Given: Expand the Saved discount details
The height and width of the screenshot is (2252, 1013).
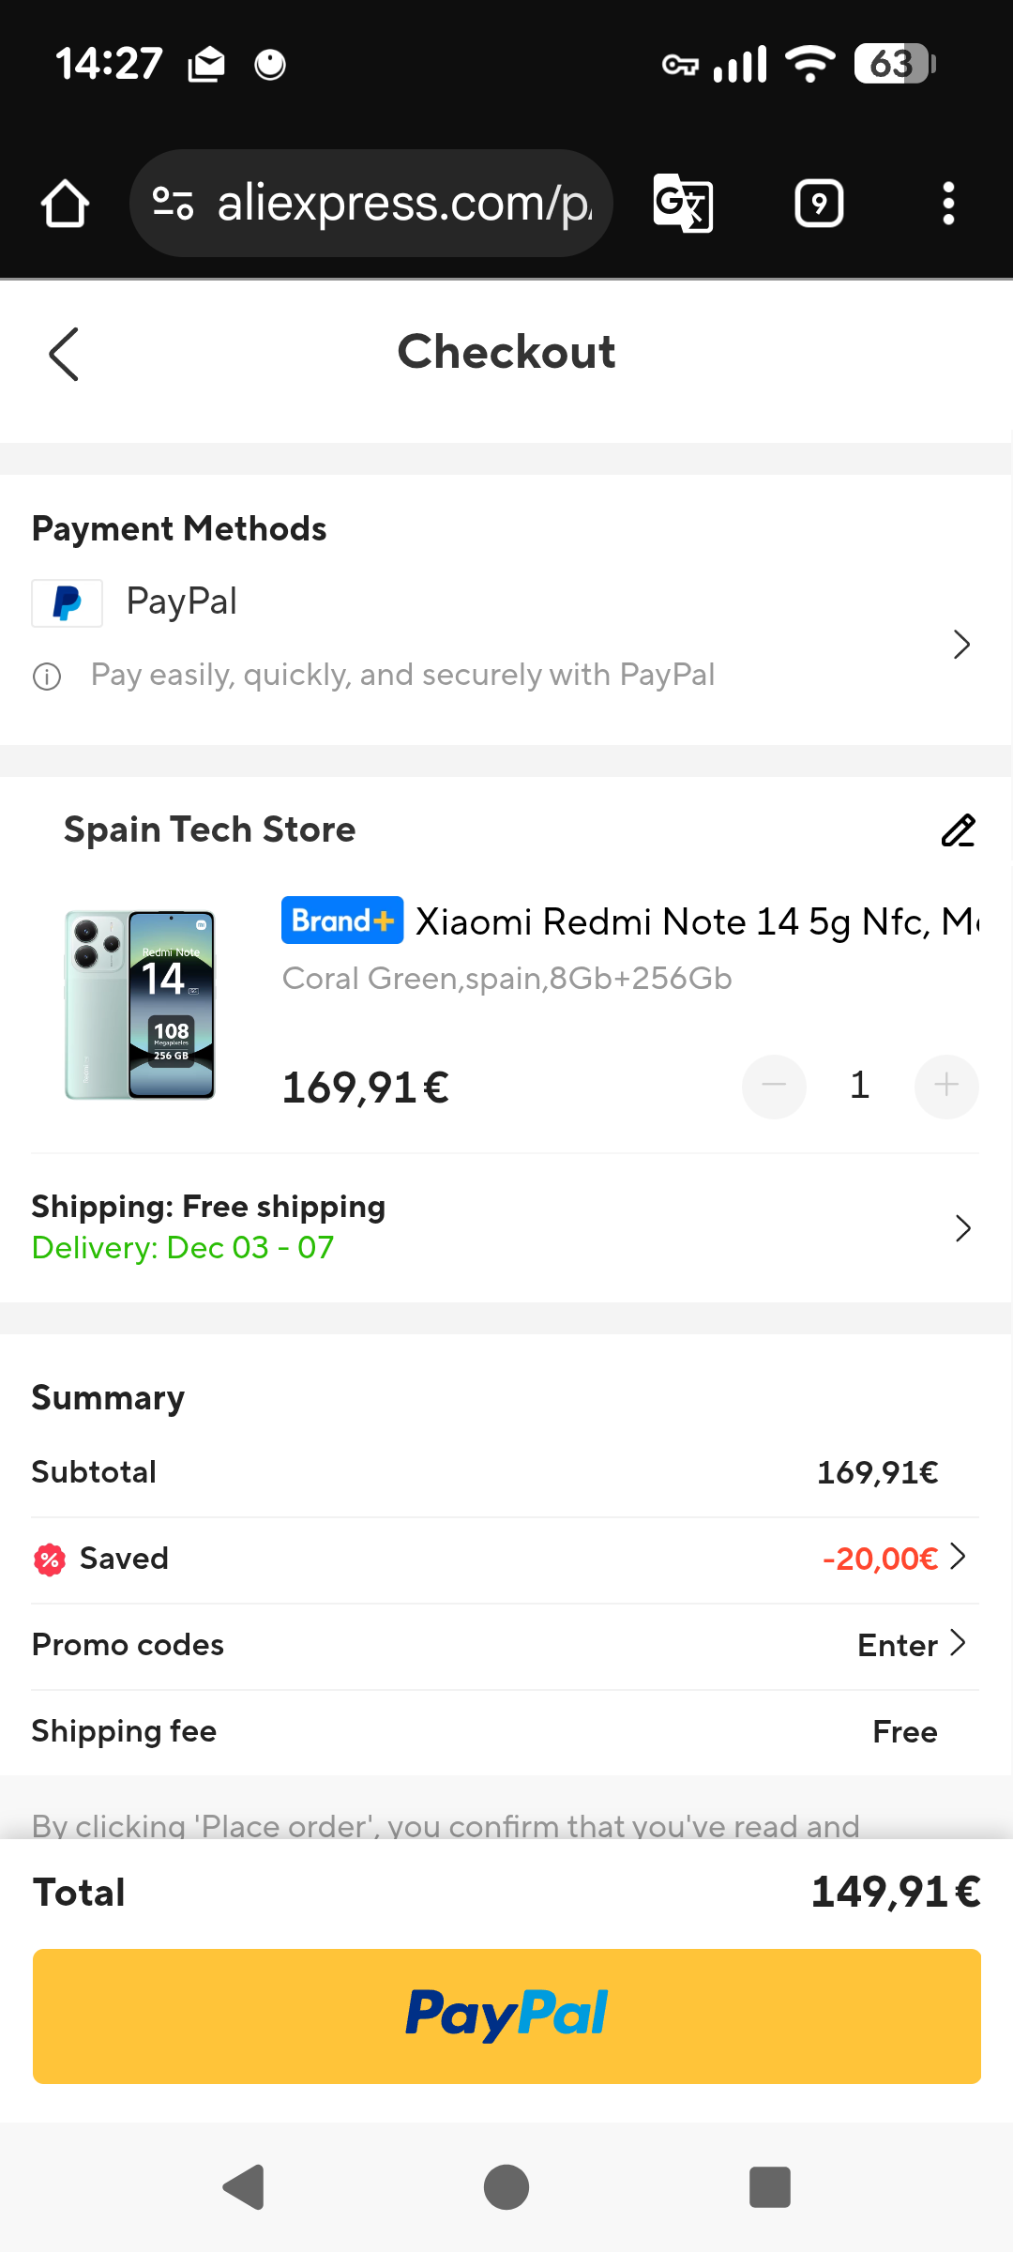Looking at the screenshot, I should pos(958,1558).
